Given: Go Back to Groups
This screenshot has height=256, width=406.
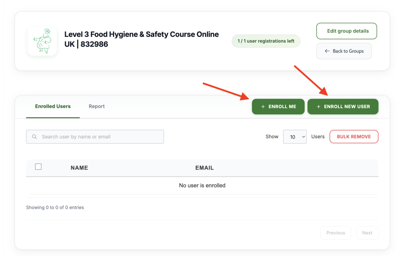Looking at the screenshot, I should (344, 51).
